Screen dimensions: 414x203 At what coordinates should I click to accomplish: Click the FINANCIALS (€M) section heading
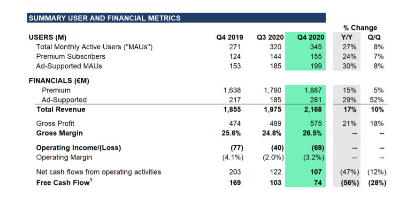(59, 81)
